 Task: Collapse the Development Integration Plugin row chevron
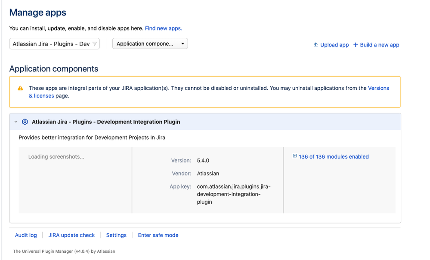coord(16,122)
